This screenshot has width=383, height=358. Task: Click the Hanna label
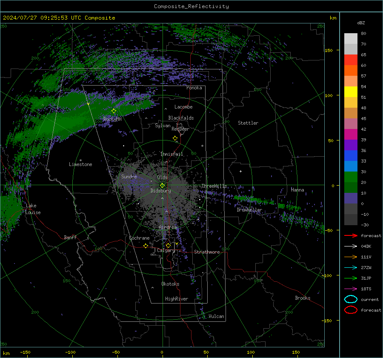(x=297, y=190)
